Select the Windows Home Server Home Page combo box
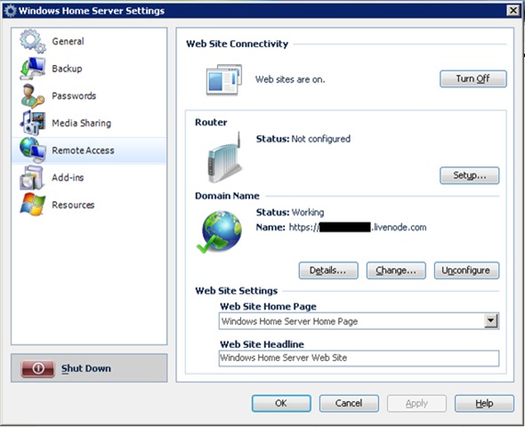 [359, 321]
